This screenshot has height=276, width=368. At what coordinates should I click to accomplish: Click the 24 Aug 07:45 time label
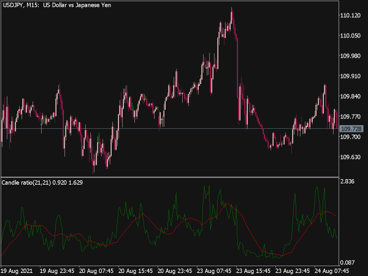(331, 270)
